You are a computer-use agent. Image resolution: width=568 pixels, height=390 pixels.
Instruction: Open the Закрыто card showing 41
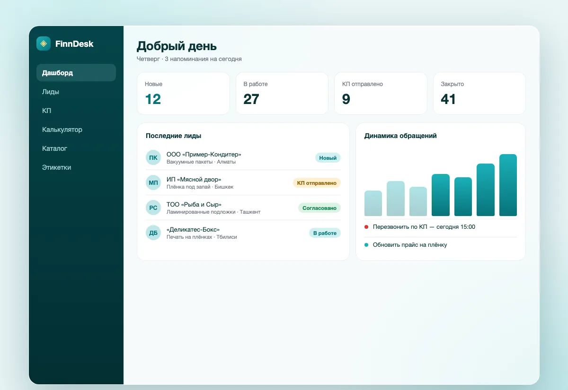pos(479,93)
